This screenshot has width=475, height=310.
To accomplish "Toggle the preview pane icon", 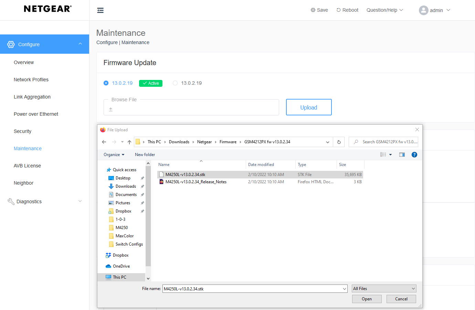I will point(402,155).
